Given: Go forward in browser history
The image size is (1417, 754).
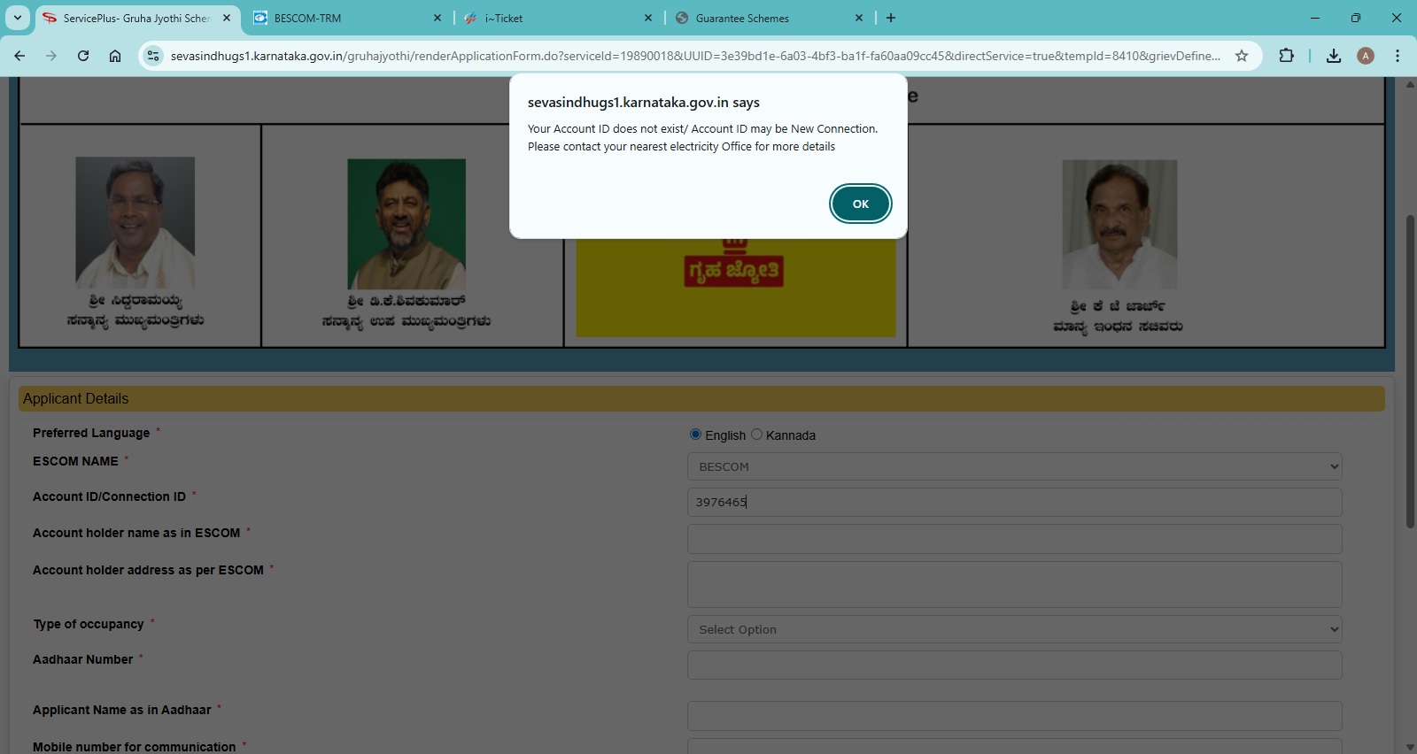Looking at the screenshot, I should (51, 56).
